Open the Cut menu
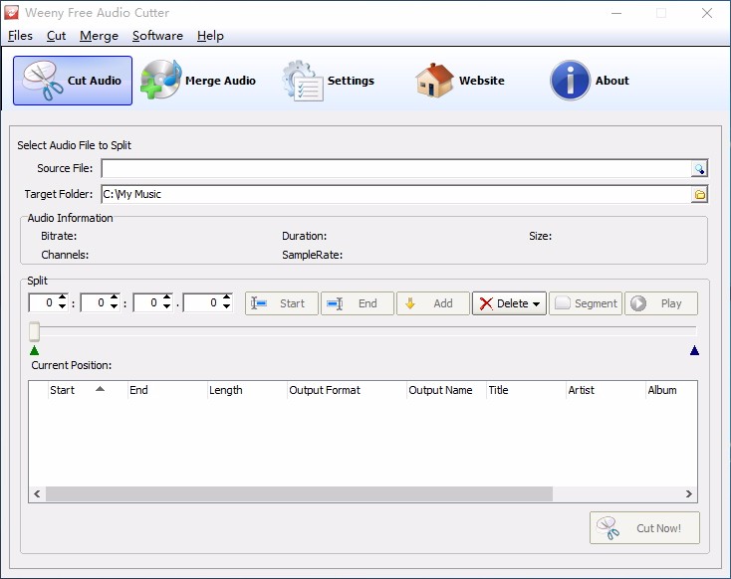 [56, 36]
